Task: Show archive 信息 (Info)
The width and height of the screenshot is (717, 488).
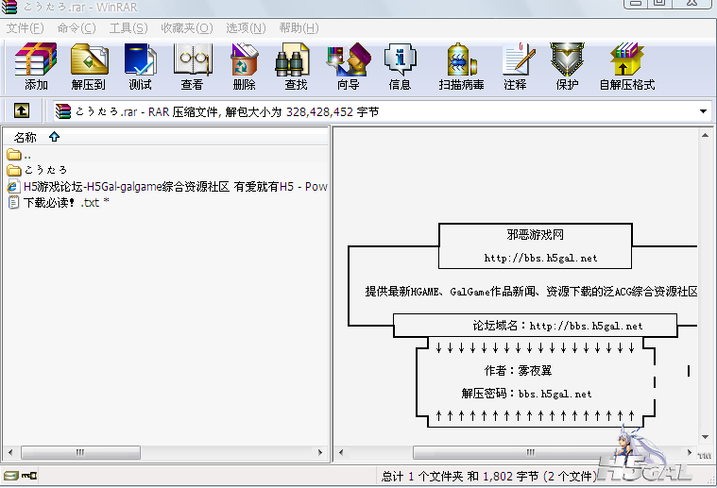Action: pyautogui.click(x=401, y=66)
